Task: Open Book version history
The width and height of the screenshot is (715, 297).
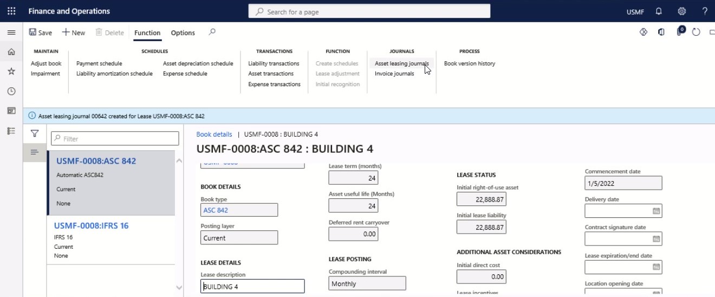Action: (x=470, y=63)
